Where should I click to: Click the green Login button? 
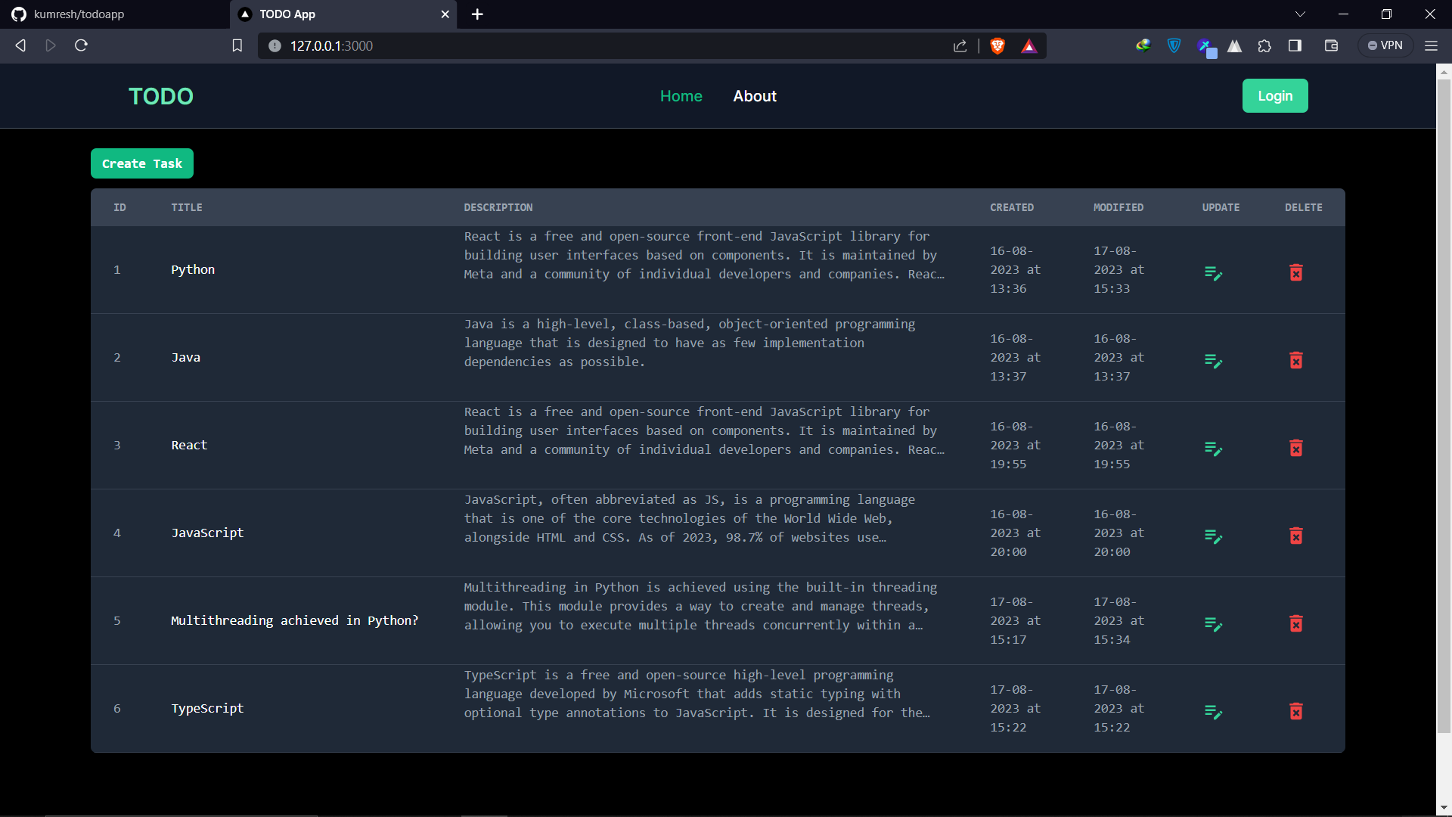click(x=1274, y=96)
